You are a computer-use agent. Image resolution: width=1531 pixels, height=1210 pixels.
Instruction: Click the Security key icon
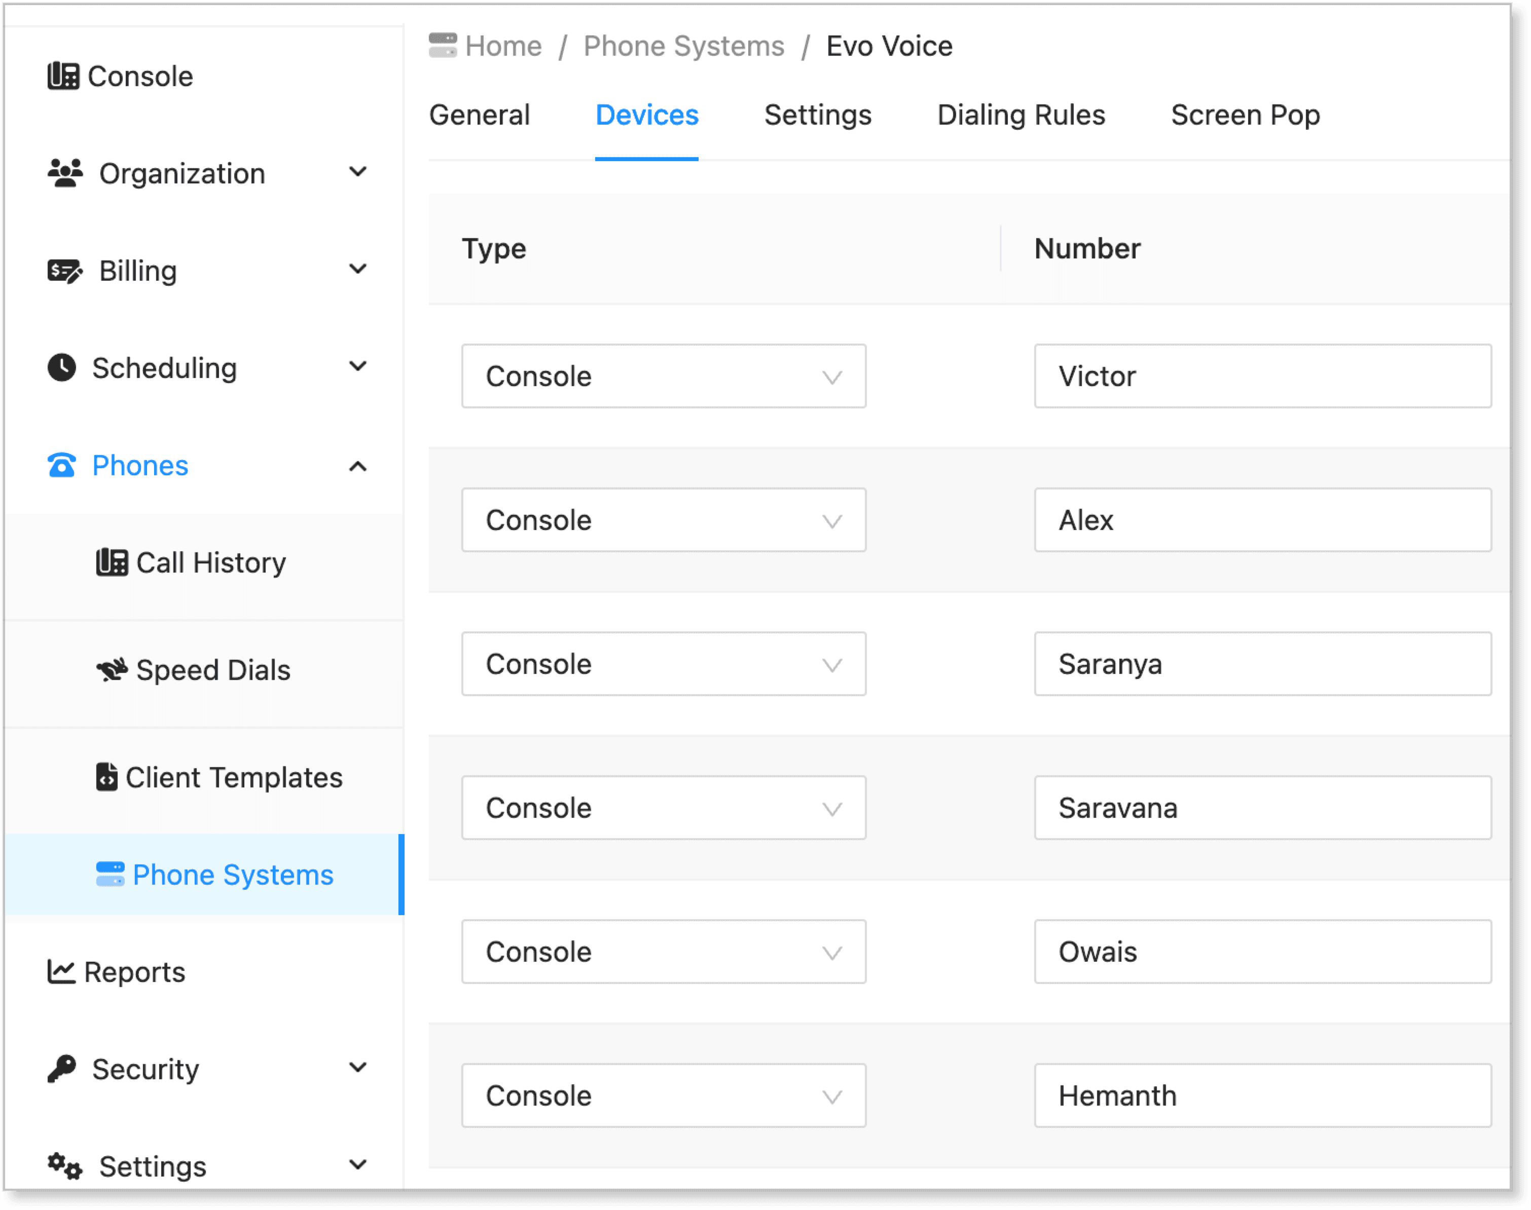[62, 1068]
